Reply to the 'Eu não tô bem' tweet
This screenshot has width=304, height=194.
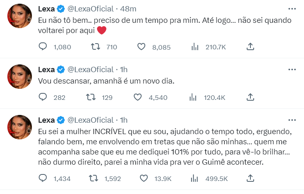(x=43, y=47)
